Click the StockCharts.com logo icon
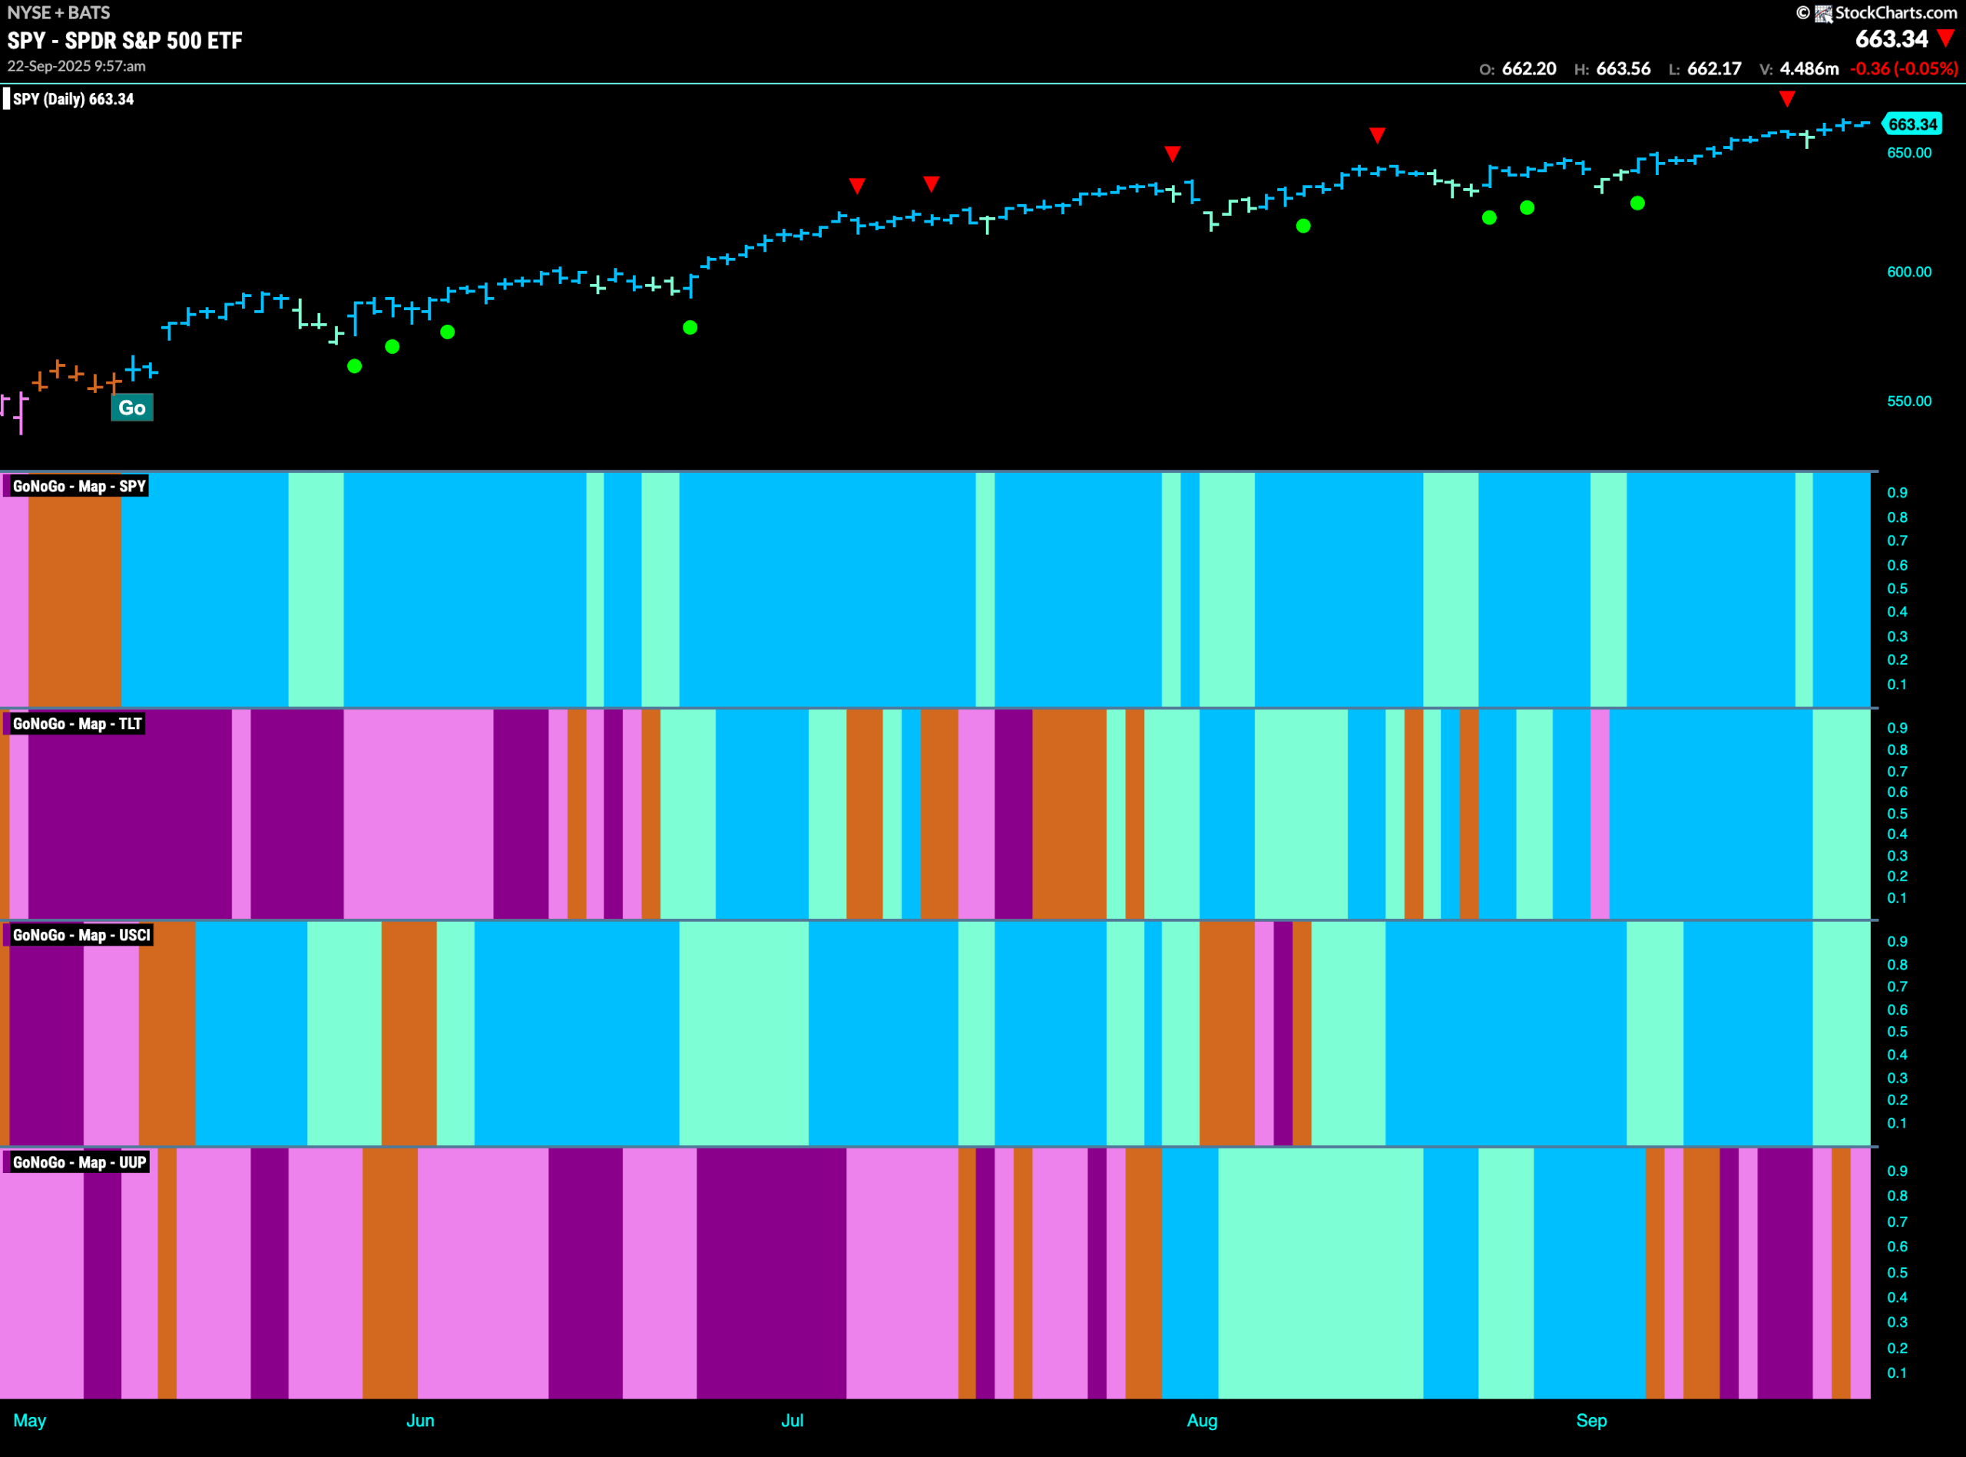The width and height of the screenshot is (1966, 1457). tap(1823, 13)
